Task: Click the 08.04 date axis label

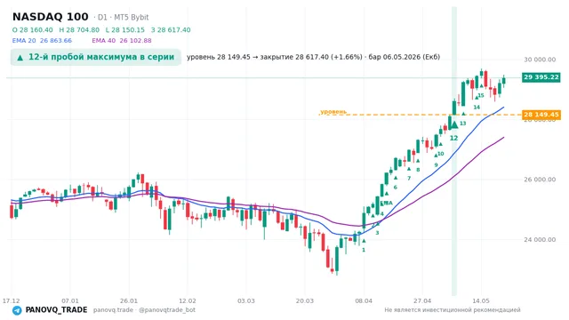Action: (x=364, y=300)
